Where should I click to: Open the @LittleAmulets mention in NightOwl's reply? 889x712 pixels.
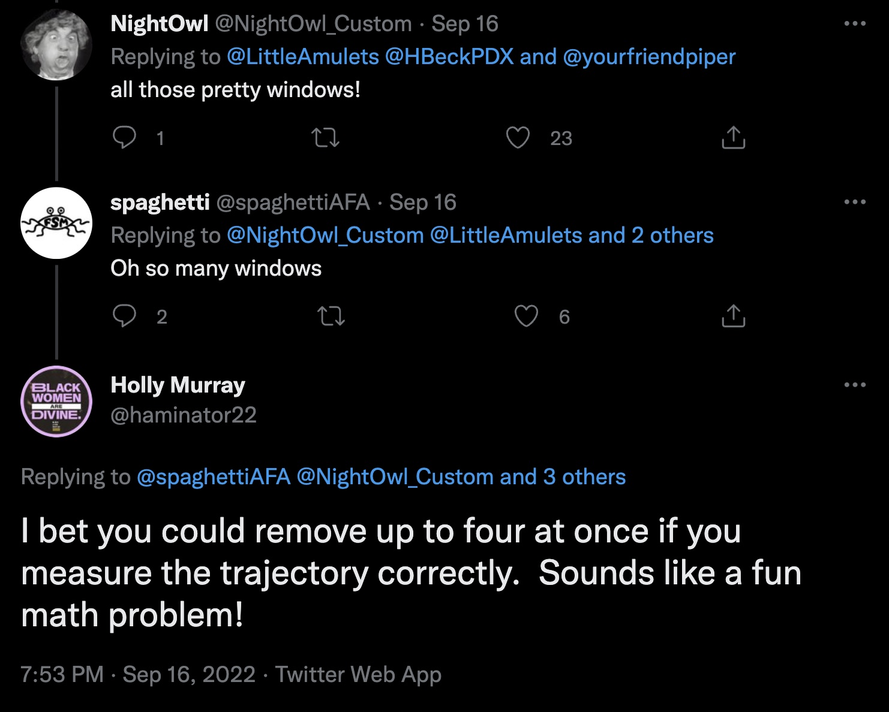(303, 56)
